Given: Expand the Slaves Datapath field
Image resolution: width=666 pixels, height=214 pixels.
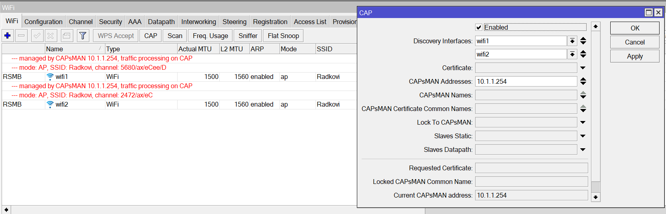Looking at the screenshot, I should (583, 149).
